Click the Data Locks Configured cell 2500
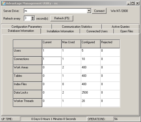Screen dimensions: 141x122 pos(91,94)
